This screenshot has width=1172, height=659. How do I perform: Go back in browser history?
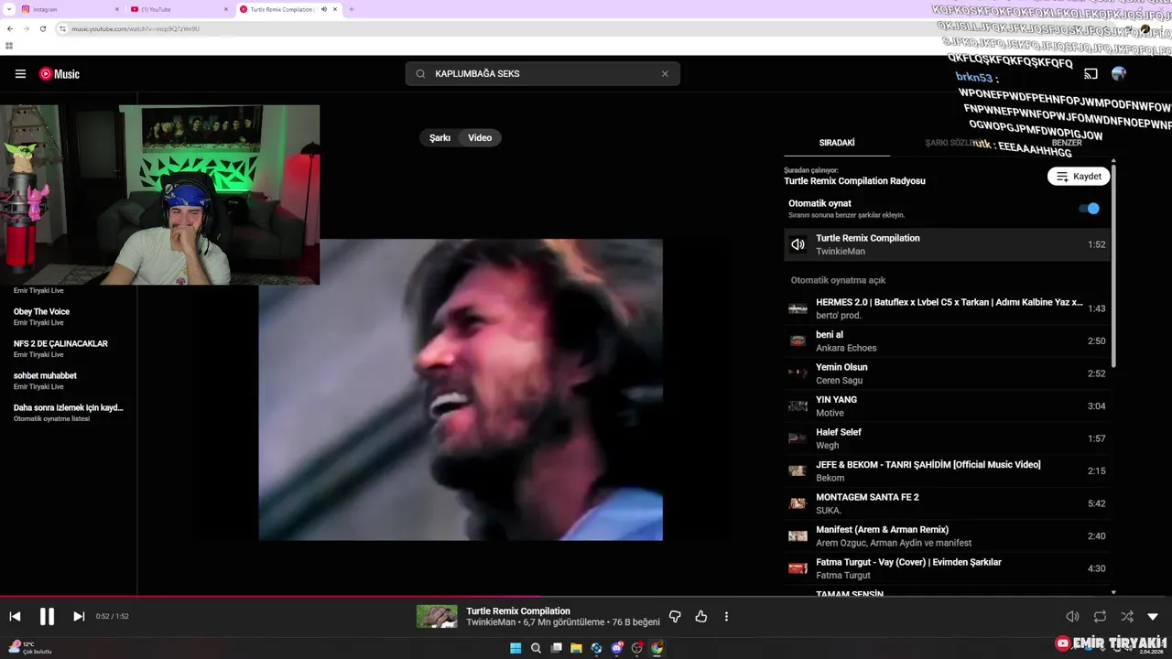coord(9,29)
